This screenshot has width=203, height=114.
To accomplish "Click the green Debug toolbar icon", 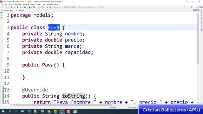I will (20, 7).
